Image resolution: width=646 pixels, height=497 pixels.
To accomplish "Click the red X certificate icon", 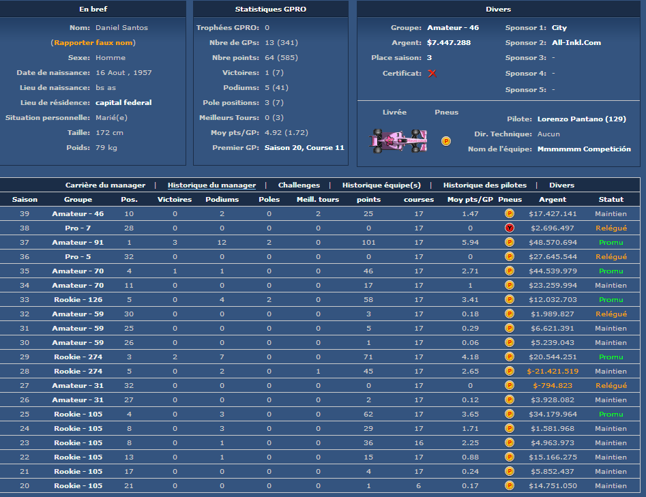I will pos(432,74).
